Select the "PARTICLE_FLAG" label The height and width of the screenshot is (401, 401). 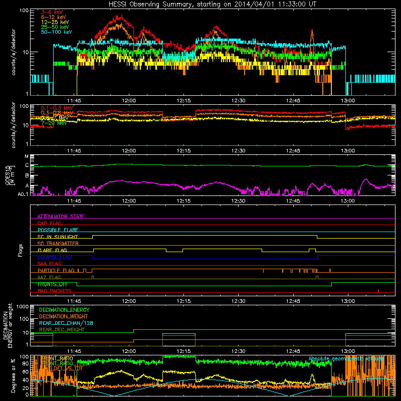pyautogui.click(x=56, y=271)
